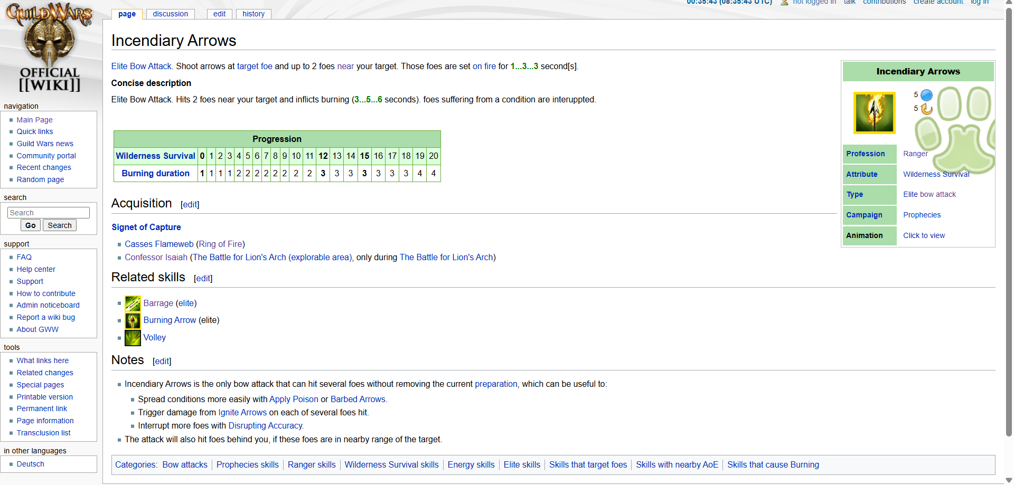
Task: Open the Help center link
Action: (x=35, y=269)
